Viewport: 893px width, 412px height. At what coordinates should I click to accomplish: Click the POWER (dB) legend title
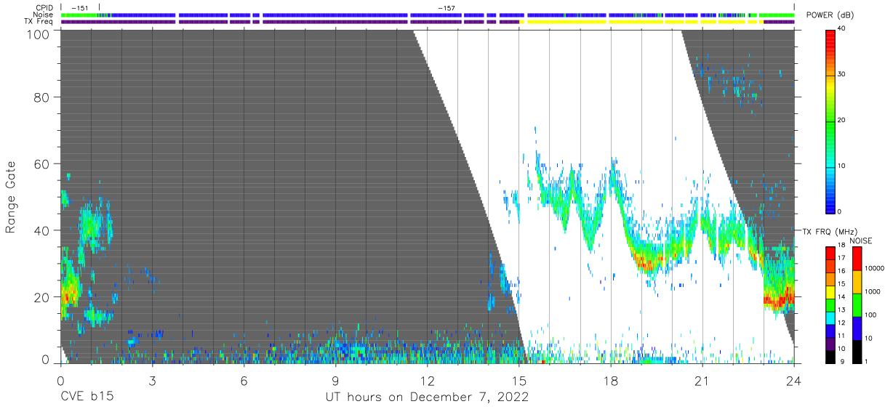[830, 15]
